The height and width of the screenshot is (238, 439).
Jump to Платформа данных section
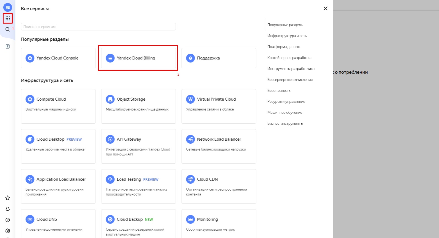(x=284, y=47)
